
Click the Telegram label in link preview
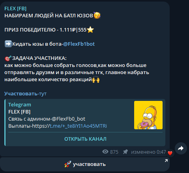pos(20,105)
